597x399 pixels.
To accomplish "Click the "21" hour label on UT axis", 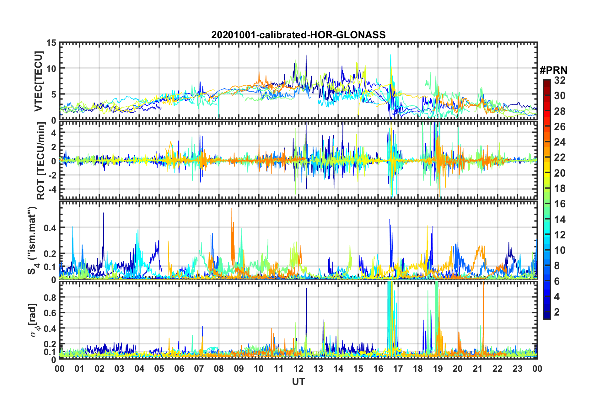I will click(x=477, y=369).
